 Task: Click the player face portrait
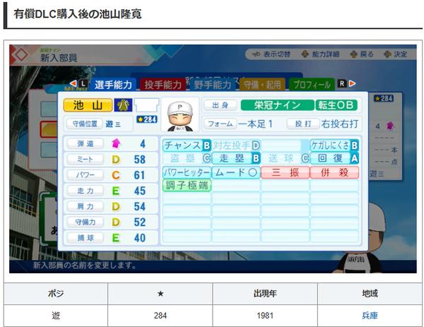click(x=179, y=114)
